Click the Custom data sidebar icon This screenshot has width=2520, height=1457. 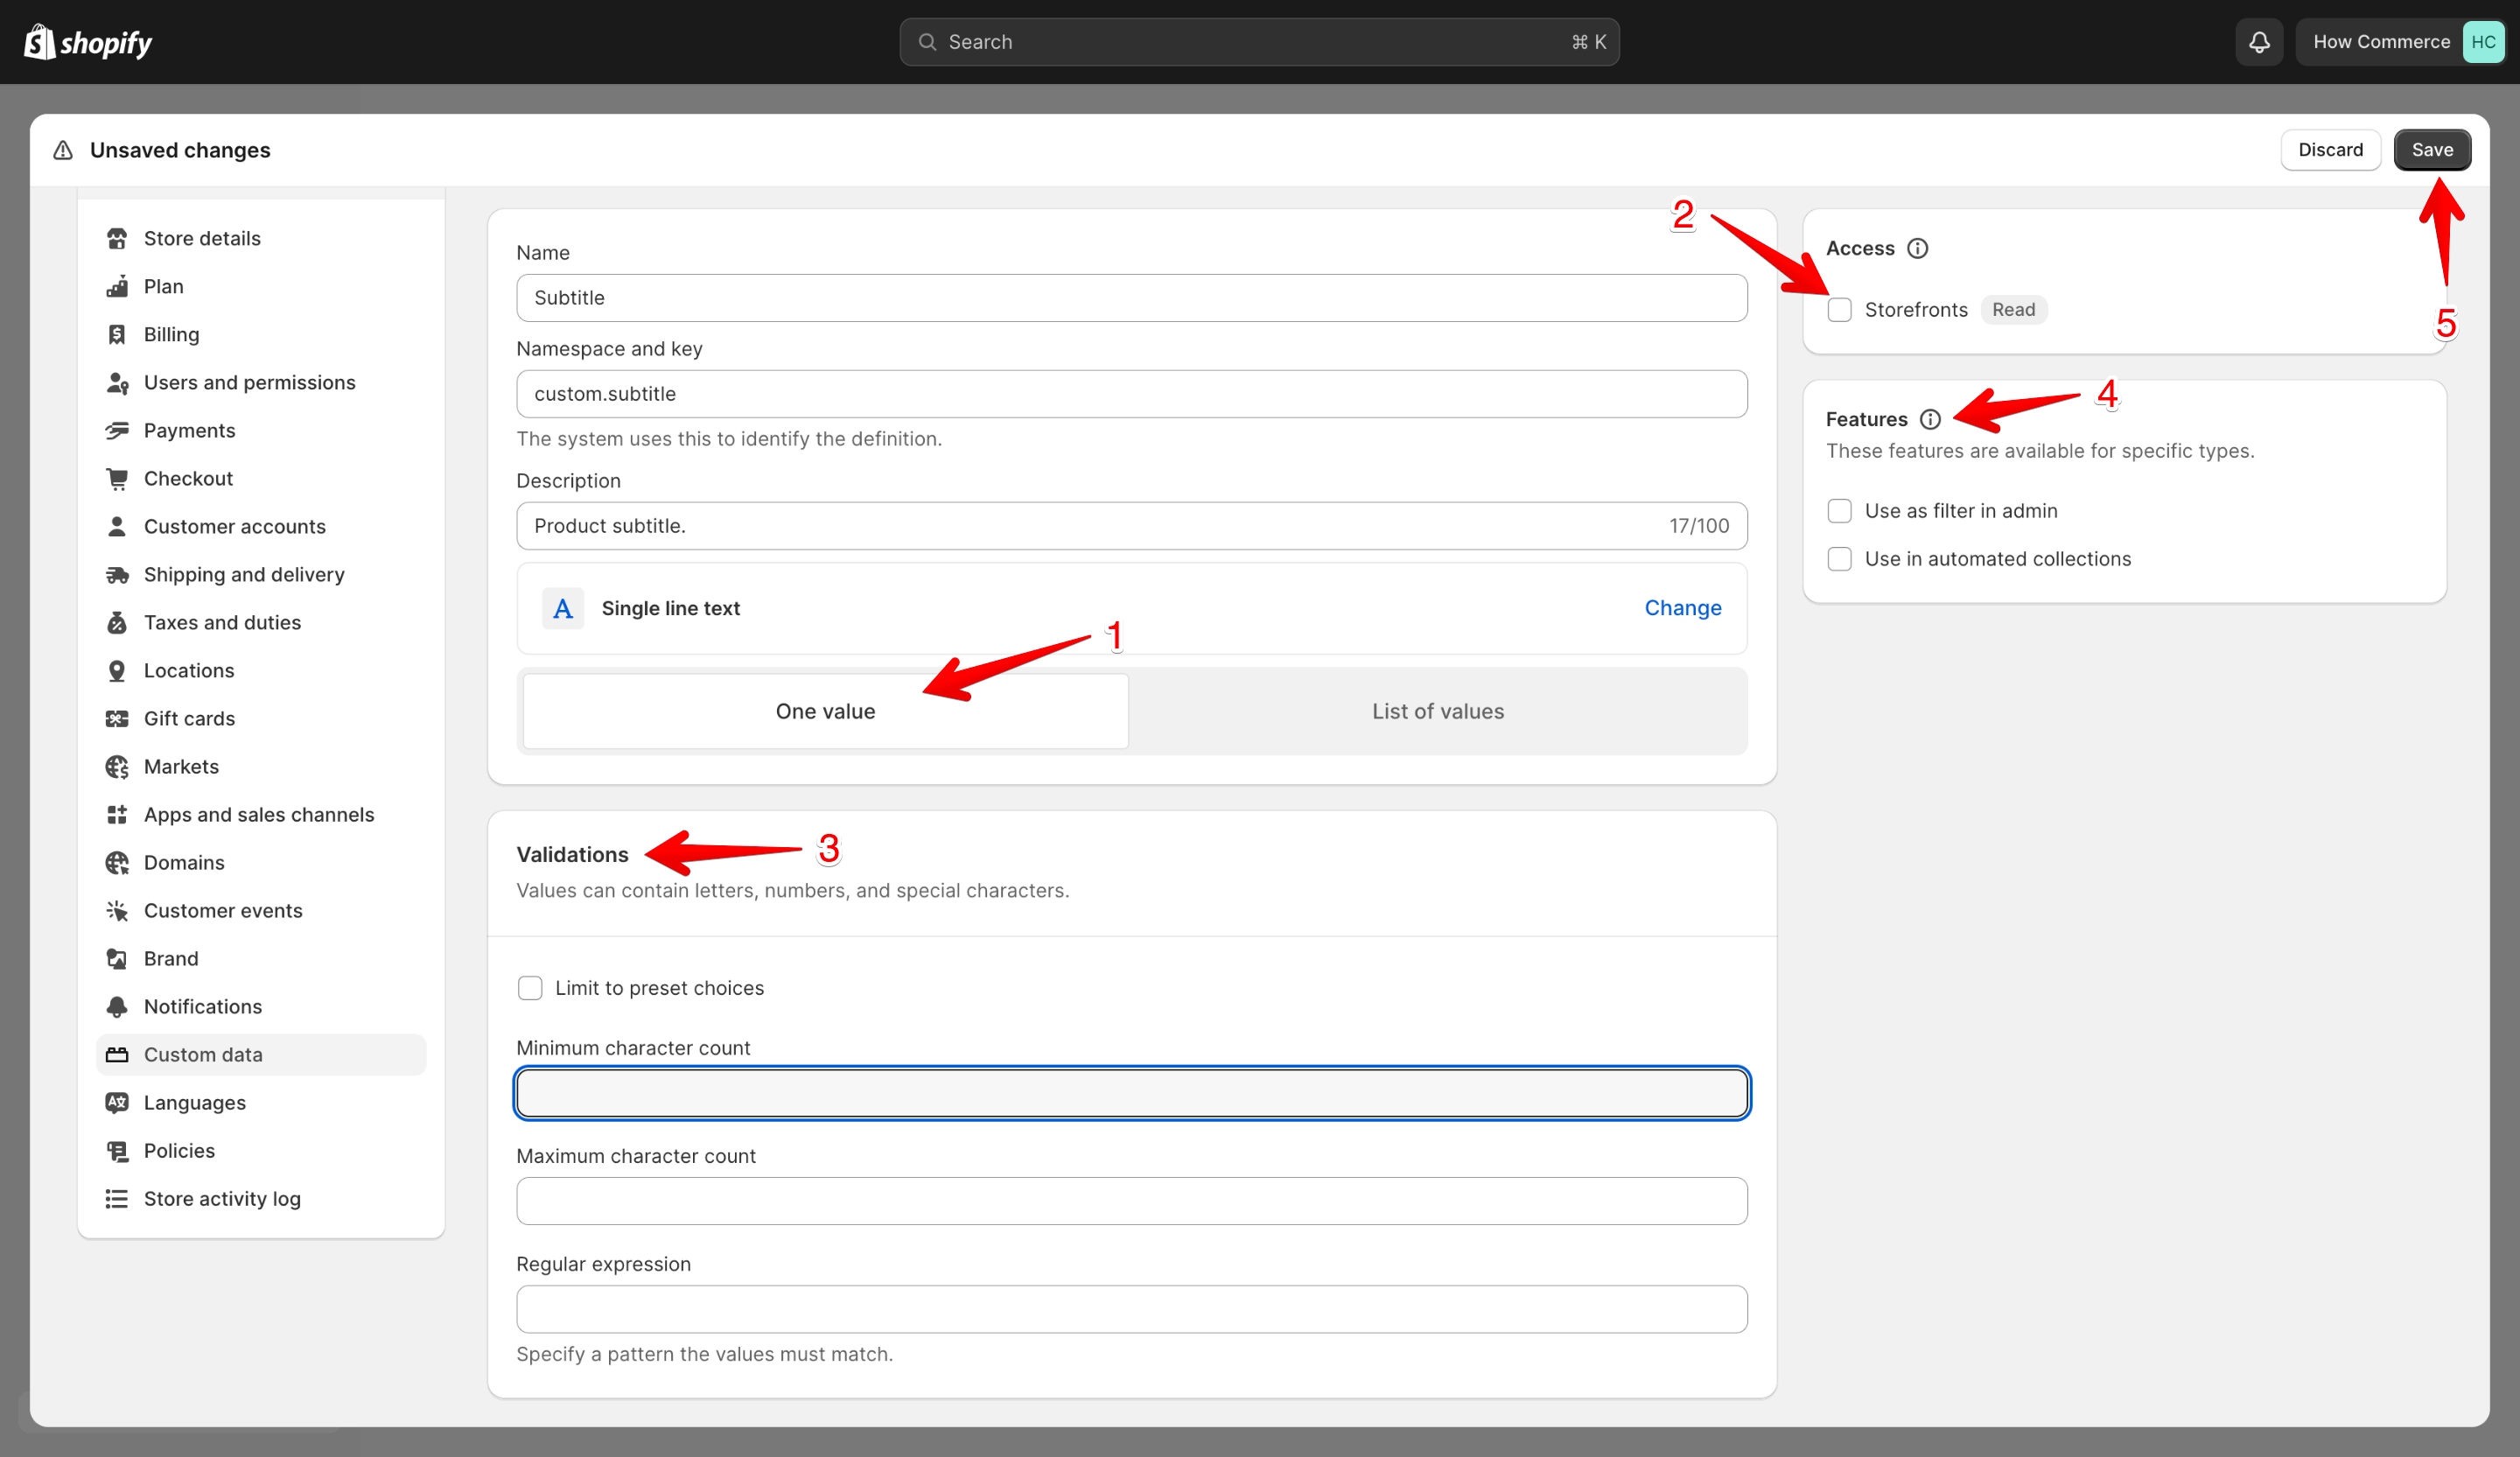pyautogui.click(x=117, y=1054)
